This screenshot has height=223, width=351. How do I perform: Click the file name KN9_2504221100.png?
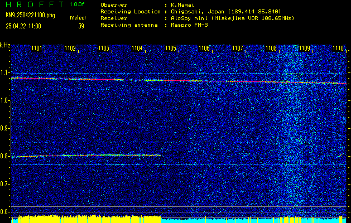pos(30,15)
